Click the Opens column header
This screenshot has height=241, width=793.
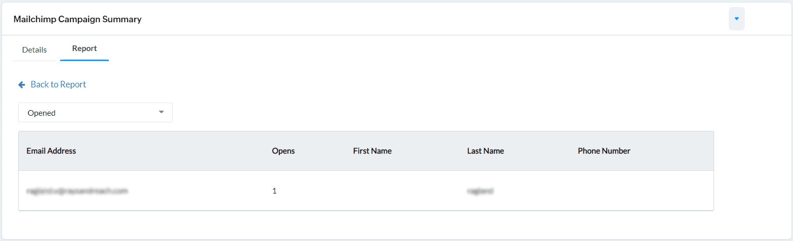point(283,151)
